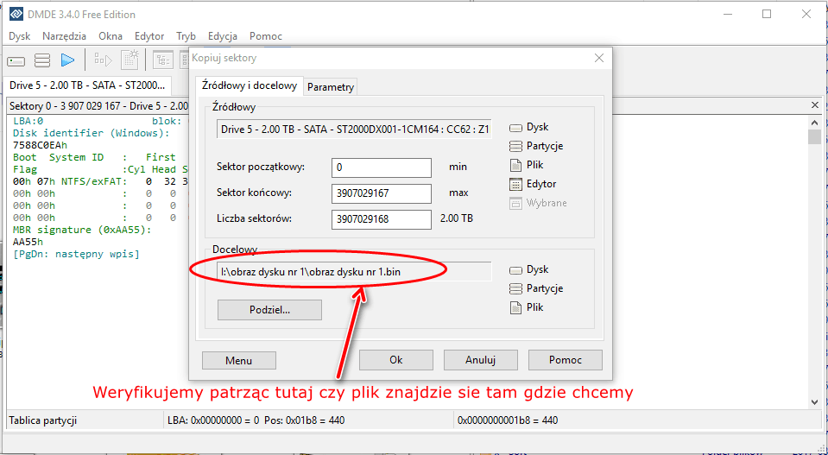Switch to the Parametry tab
Screen dimensions: 828x455
330,87
